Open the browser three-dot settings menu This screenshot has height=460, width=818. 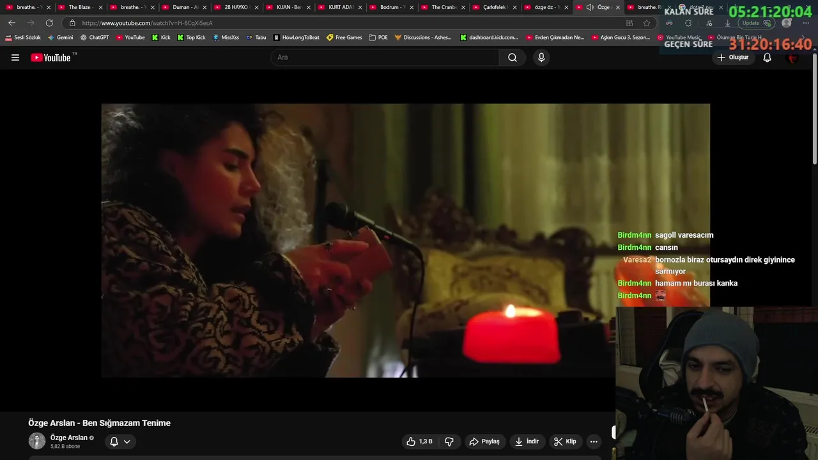click(806, 23)
